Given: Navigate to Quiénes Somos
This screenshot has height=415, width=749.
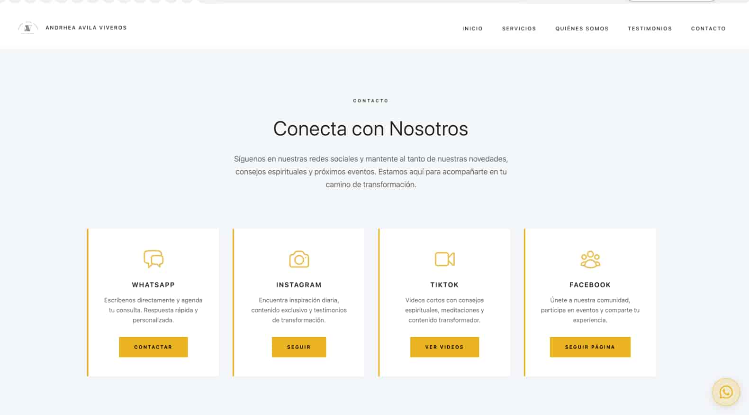Looking at the screenshot, I should [x=582, y=28].
